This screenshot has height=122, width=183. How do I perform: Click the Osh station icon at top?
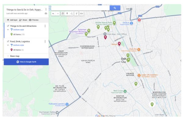(131, 9)
